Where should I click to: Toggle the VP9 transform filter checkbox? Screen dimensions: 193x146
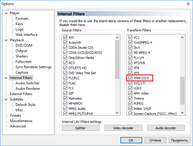tap(130, 73)
